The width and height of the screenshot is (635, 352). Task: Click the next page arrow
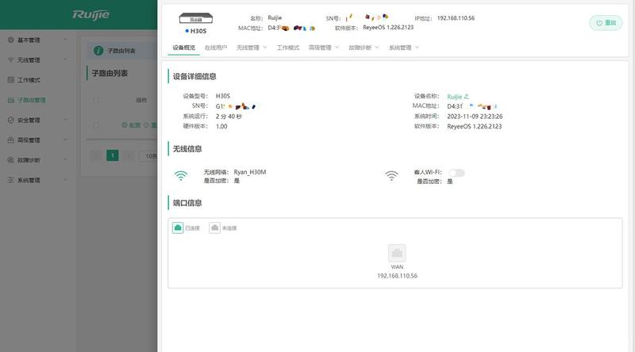click(x=129, y=155)
